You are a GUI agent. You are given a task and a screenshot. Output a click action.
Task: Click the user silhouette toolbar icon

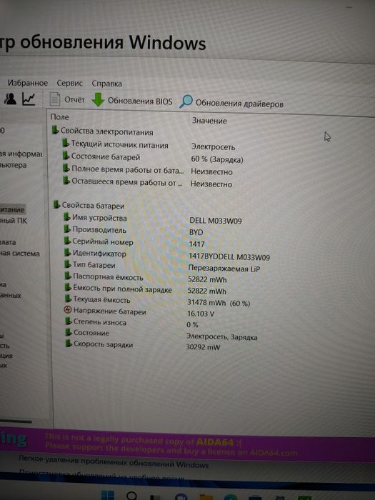(10, 99)
